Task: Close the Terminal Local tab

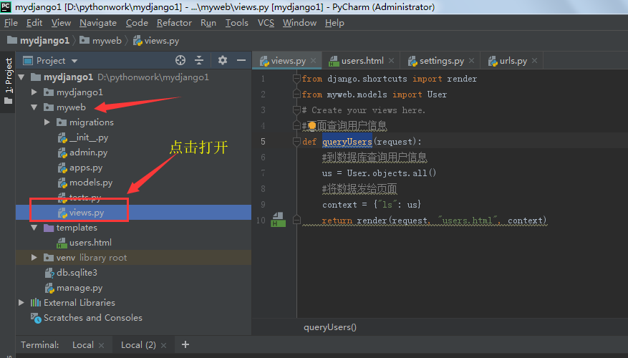Action: point(102,345)
